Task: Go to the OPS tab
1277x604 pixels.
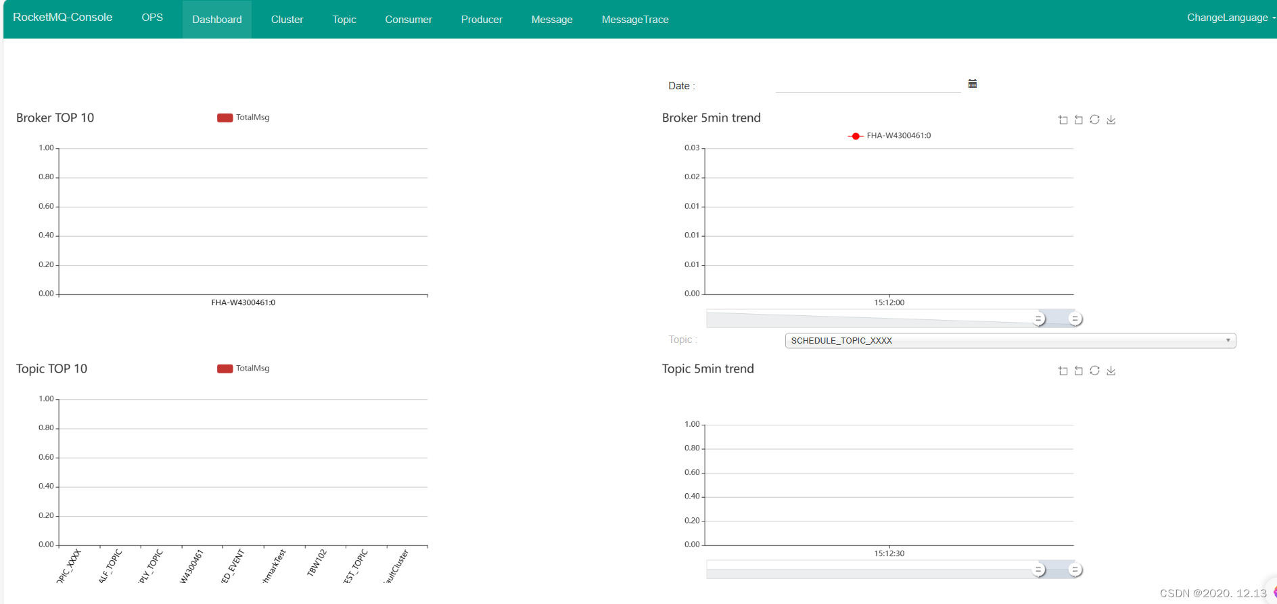Action: coord(152,18)
